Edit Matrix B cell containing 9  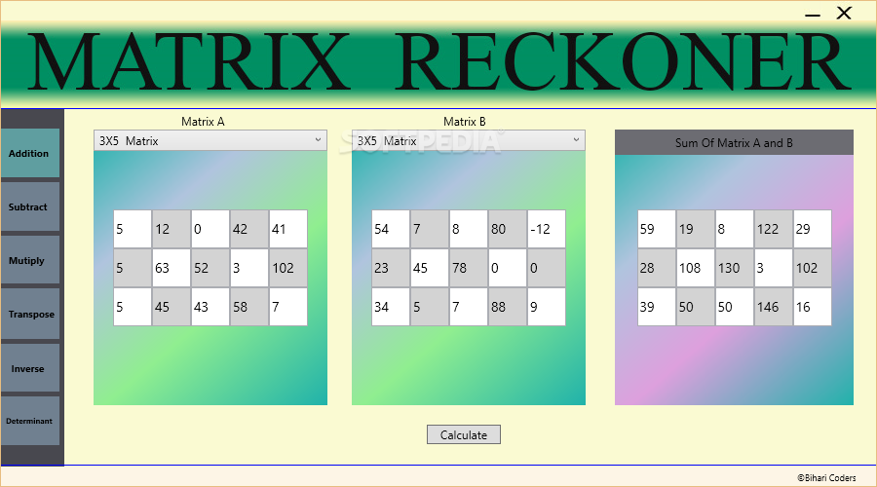[x=547, y=307]
